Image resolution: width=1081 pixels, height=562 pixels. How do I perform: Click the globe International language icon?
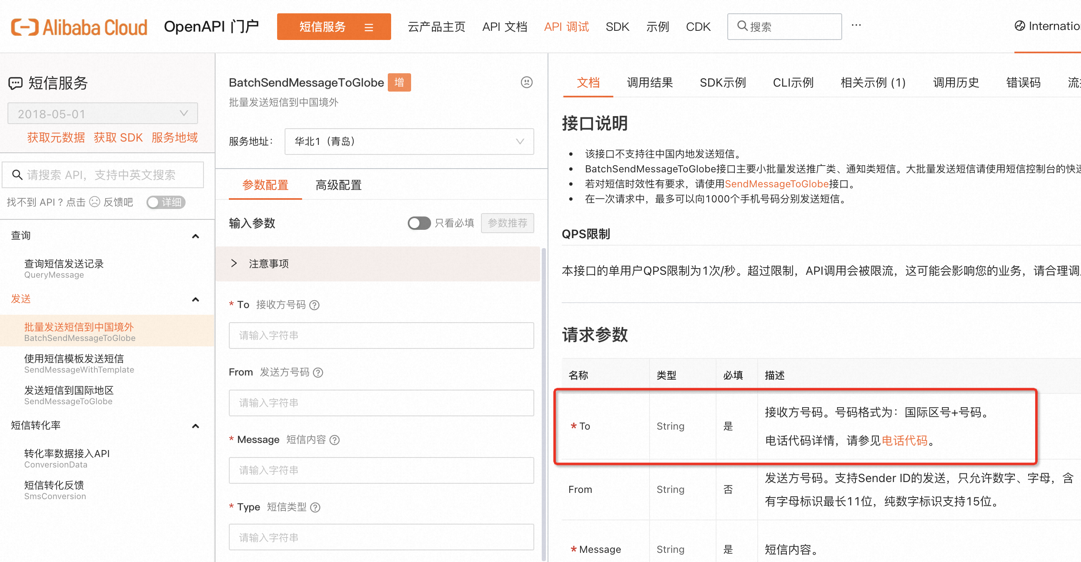pos(1019,26)
